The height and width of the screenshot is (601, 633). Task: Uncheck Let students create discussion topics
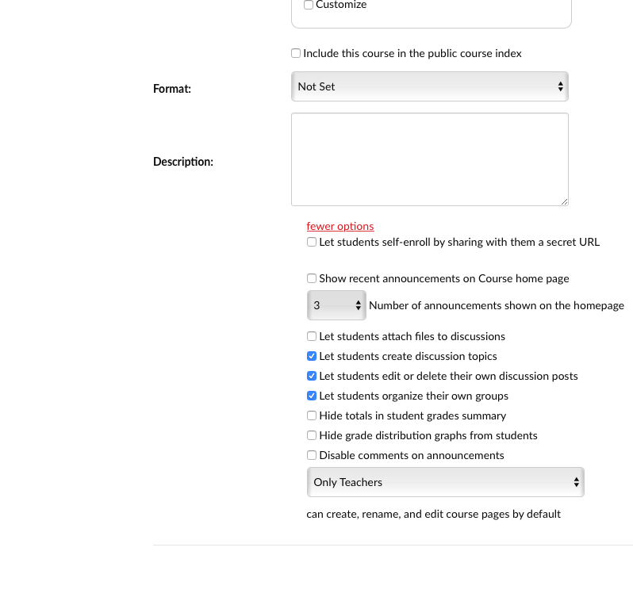coord(312,356)
